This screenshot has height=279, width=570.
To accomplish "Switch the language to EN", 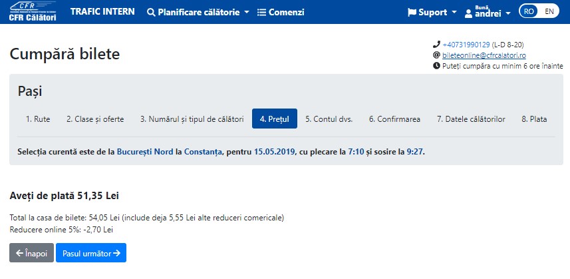I will pos(549,11).
